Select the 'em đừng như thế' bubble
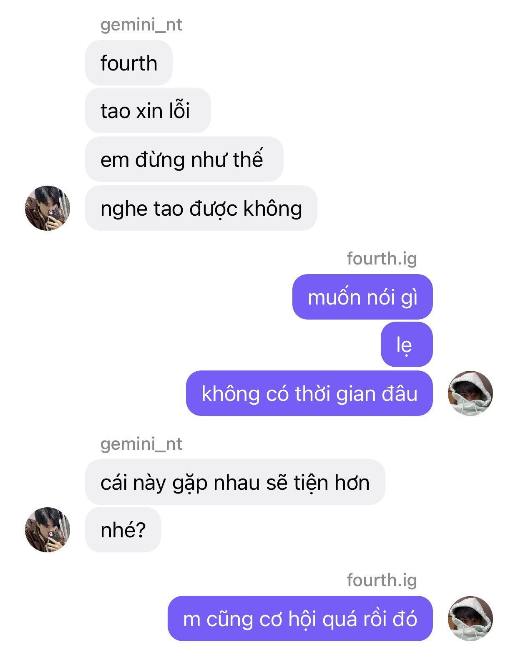Viewport: 518px width, 665px height. [184, 159]
